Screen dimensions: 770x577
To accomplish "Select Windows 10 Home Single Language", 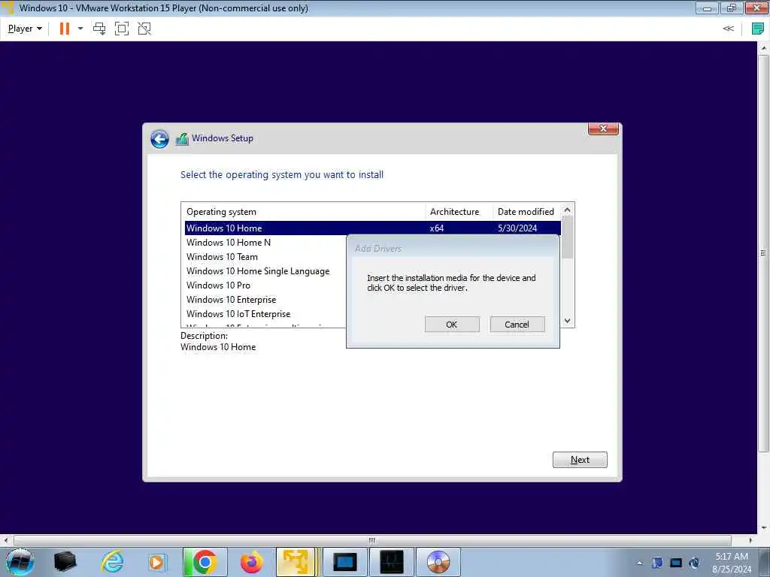I will tap(258, 270).
